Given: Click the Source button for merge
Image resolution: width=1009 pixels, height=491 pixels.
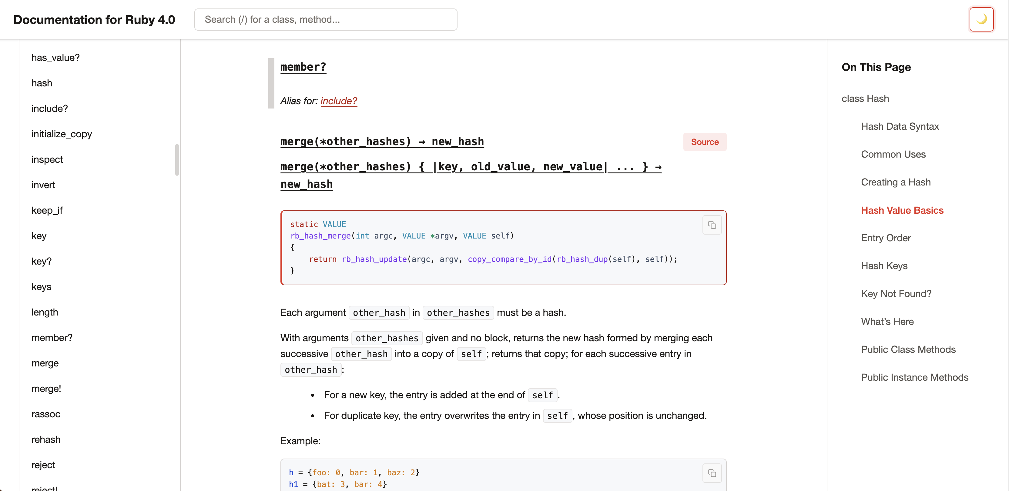Looking at the screenshot, I should coord(704,142).
